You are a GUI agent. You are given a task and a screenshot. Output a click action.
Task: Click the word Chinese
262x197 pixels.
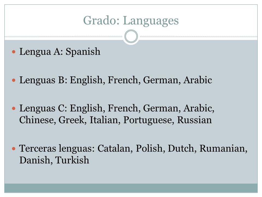pyautogui.click(x=37, y=120)
